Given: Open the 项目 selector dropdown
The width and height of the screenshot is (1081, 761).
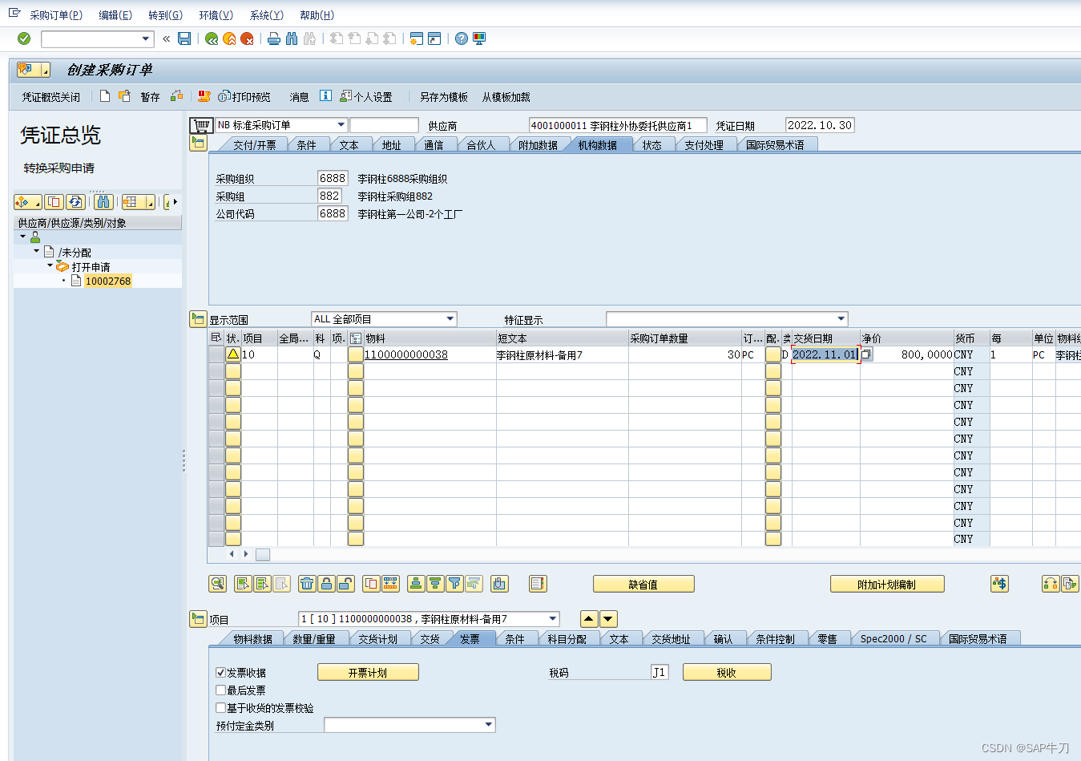Looking at the screenshot, I should point(553,619).
